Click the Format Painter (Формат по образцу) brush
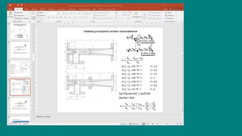Screen dimensions: 242x136 [22, 18]
